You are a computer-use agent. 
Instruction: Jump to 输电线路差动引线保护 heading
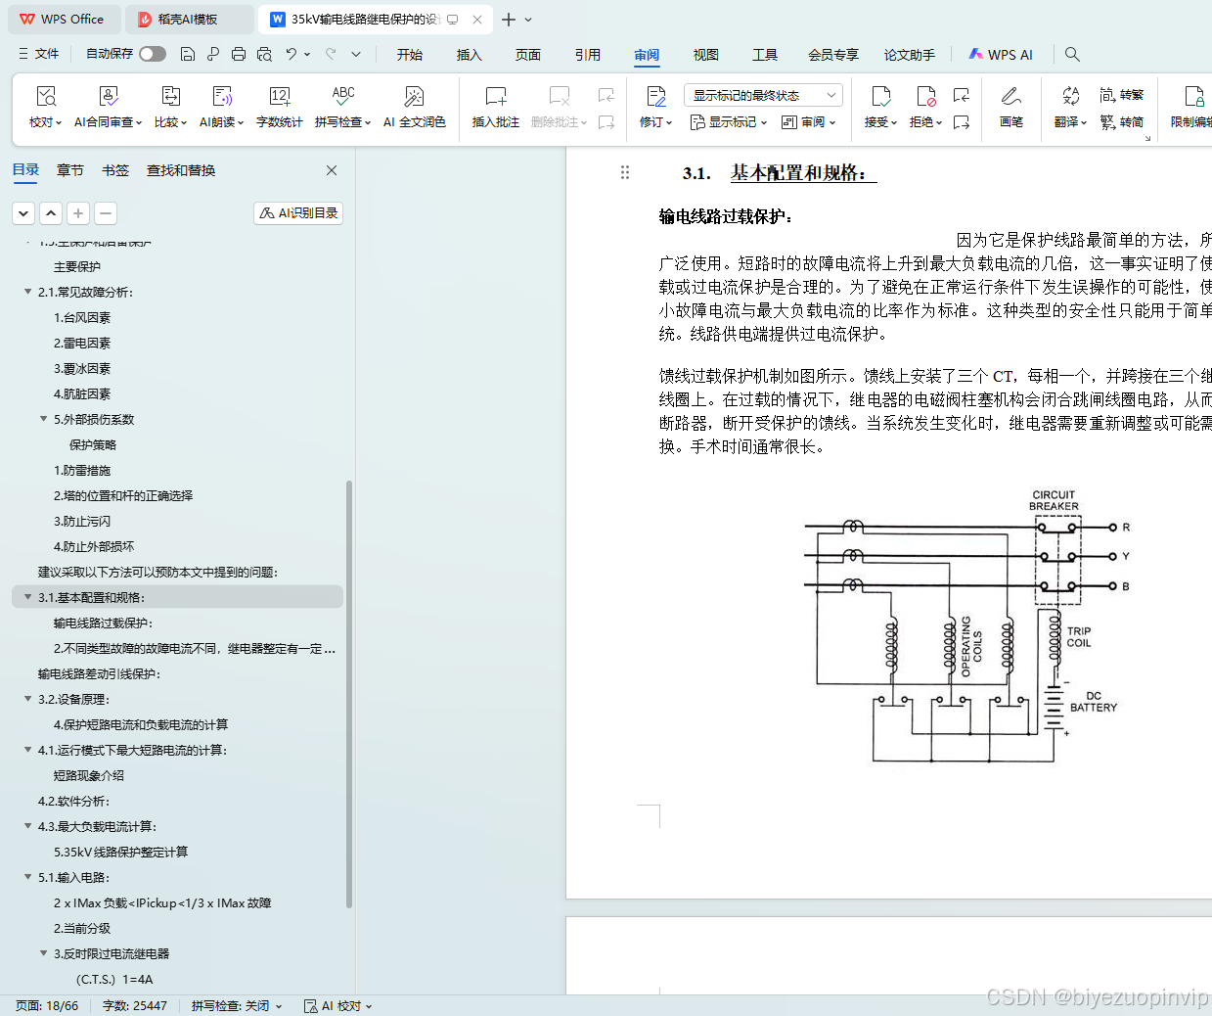click(x=99, y=673)
